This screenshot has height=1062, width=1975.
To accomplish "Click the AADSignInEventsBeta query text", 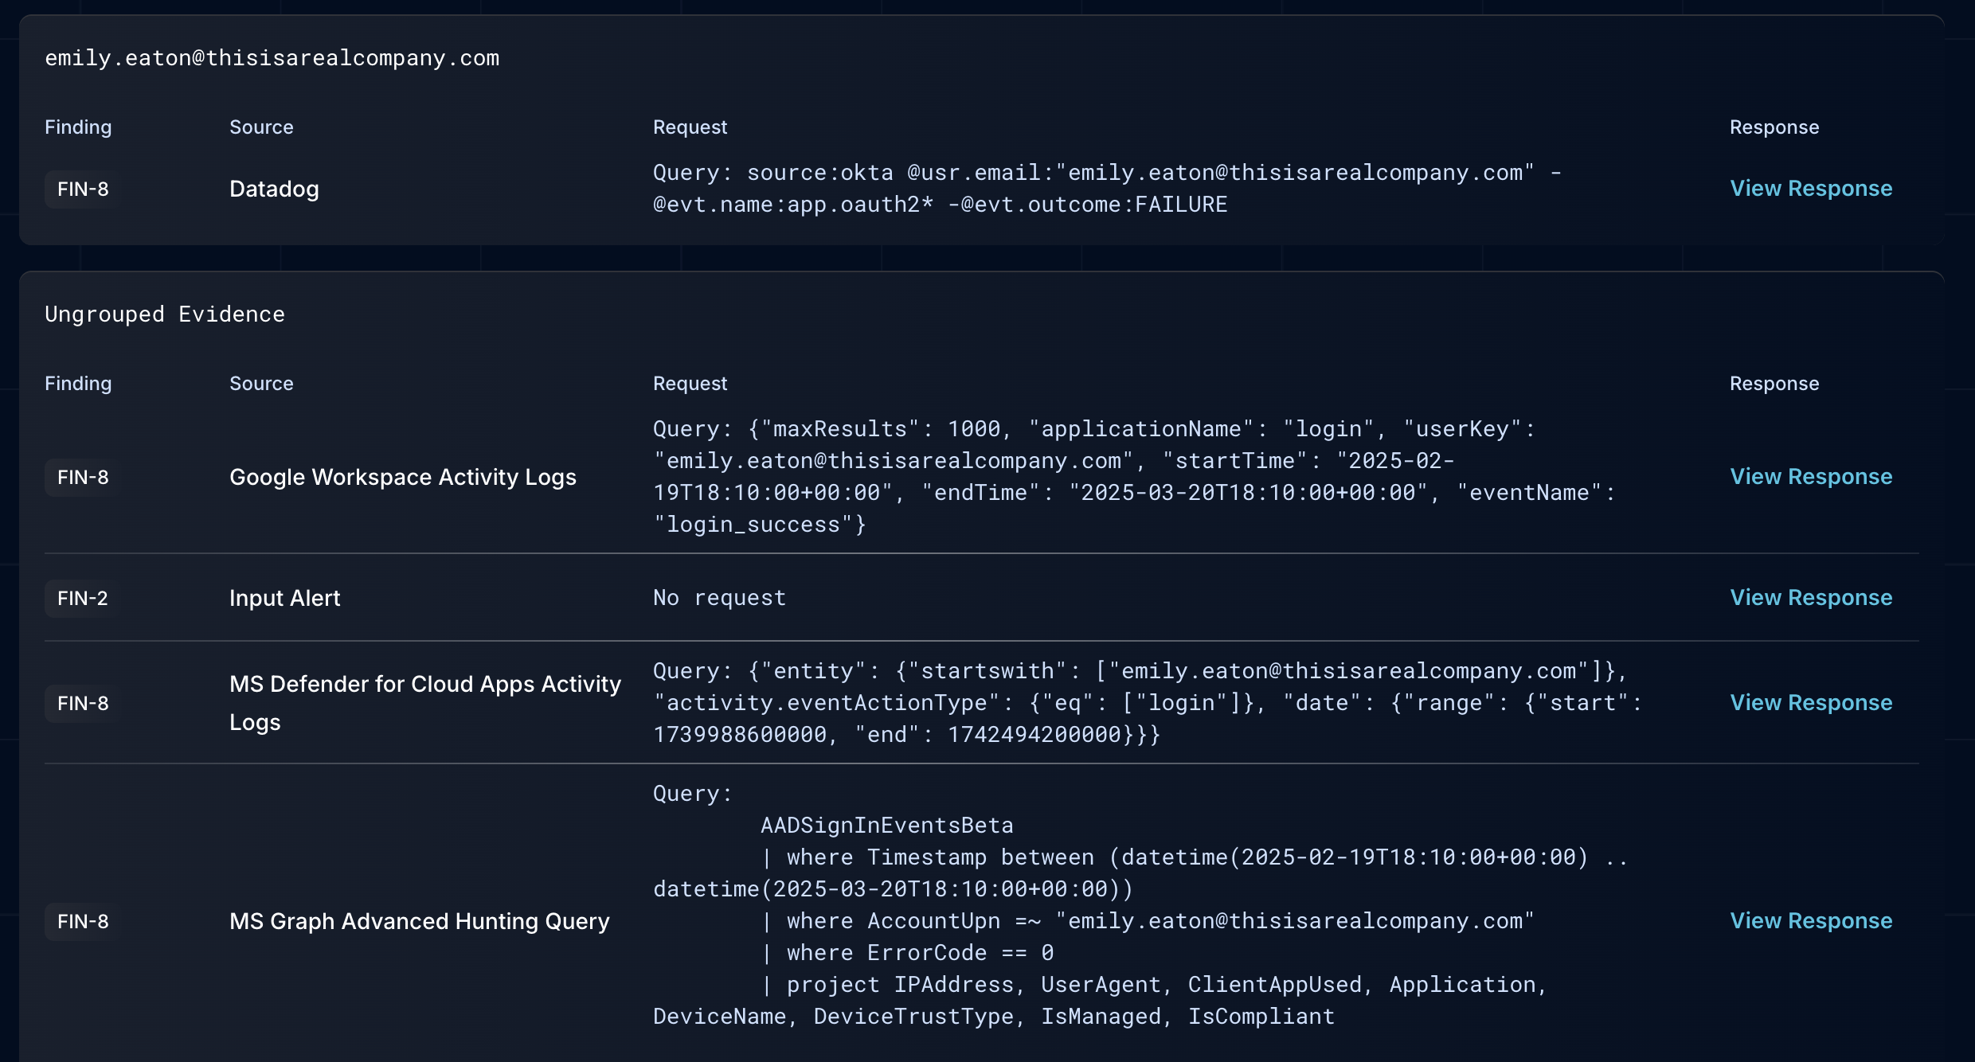I will pos(886,826).
